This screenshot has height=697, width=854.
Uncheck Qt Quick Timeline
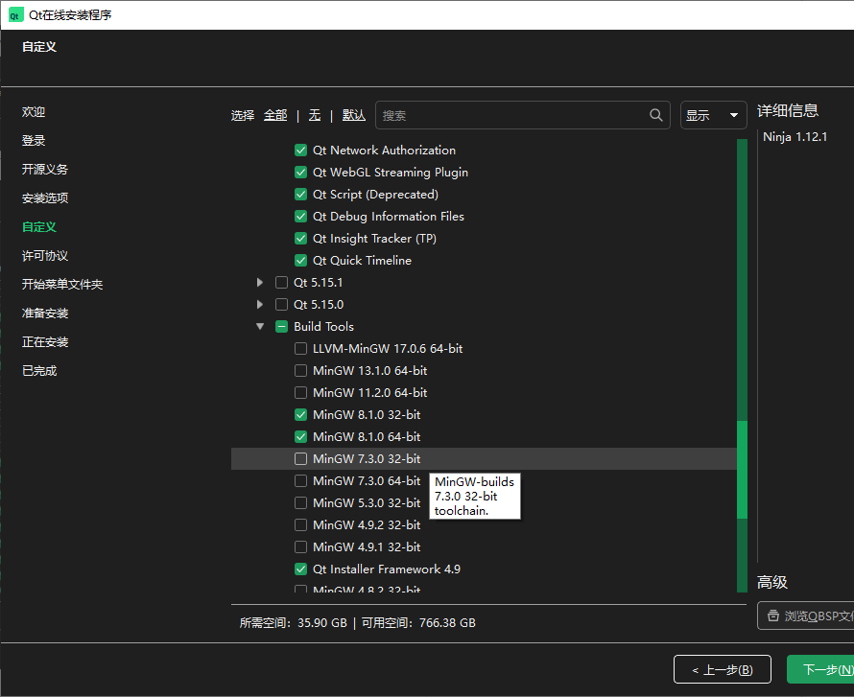(300, 261)
